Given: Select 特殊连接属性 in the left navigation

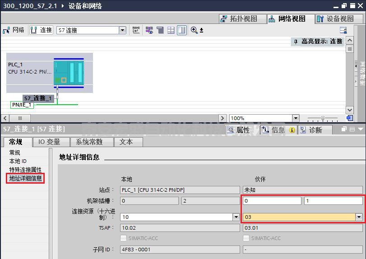Looking at the screenshot, I should tap(25, 170).
